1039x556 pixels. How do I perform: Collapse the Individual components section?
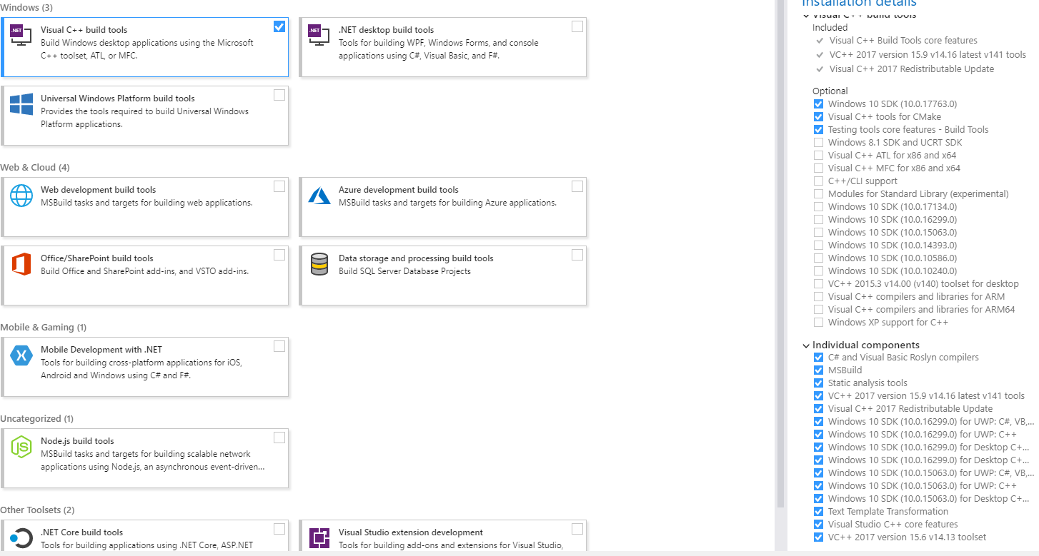806,345
